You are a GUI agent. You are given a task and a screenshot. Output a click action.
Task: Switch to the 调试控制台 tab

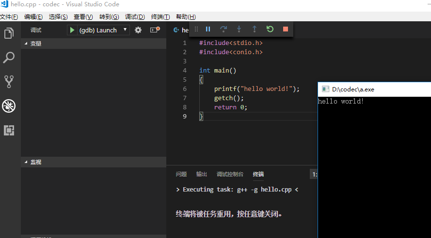(230, 174)
